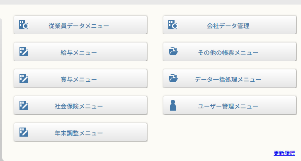Click the pencil icon beside 賞与メニュー
The width and height of the screenshot is (301, 161).
click(24, 78)
